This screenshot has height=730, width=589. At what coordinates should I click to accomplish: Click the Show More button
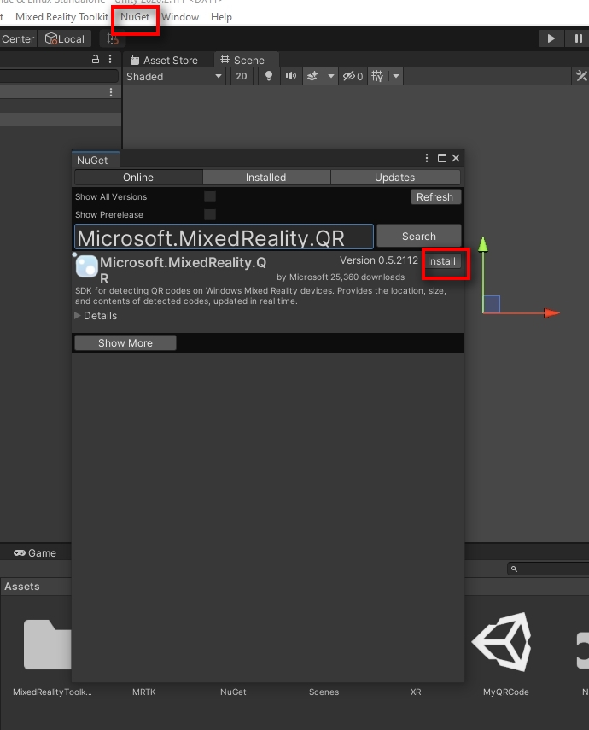pyautogui.click(x=125, y=343)
